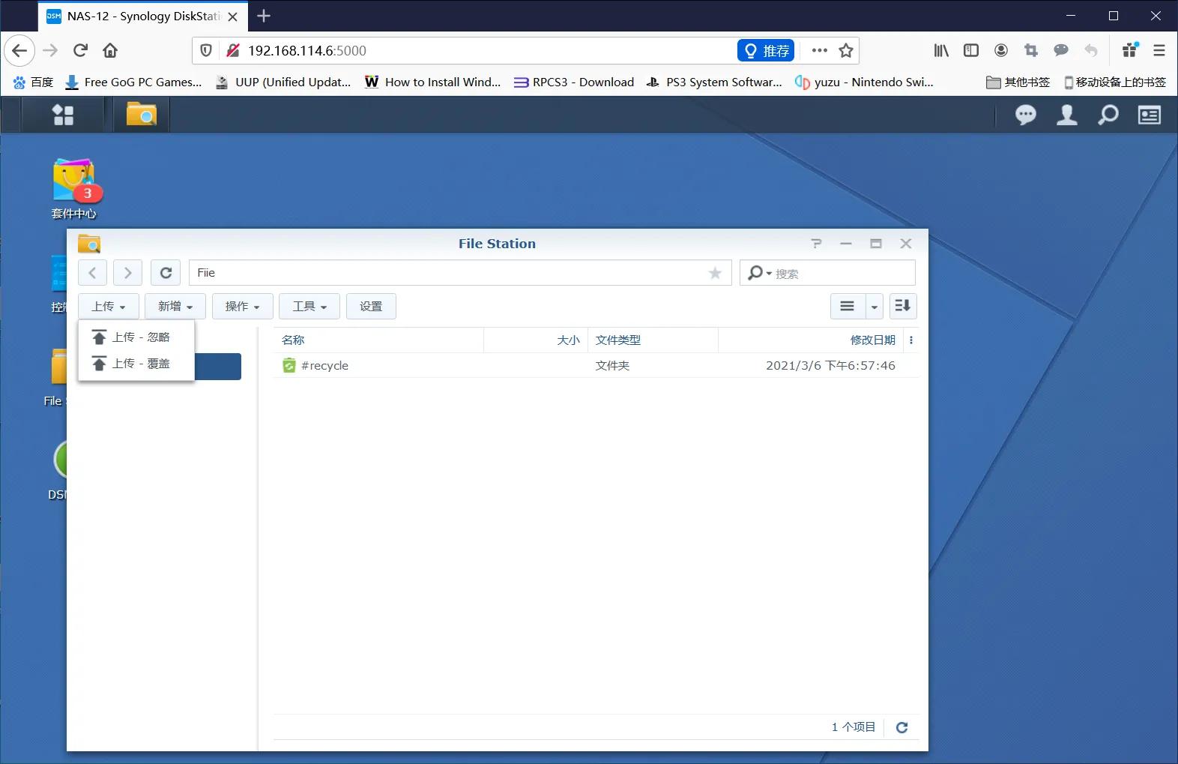Click the 2021/3/6 下午6:57:46 date cell
The image size is (1178, 764).
(x=830, y=366)
